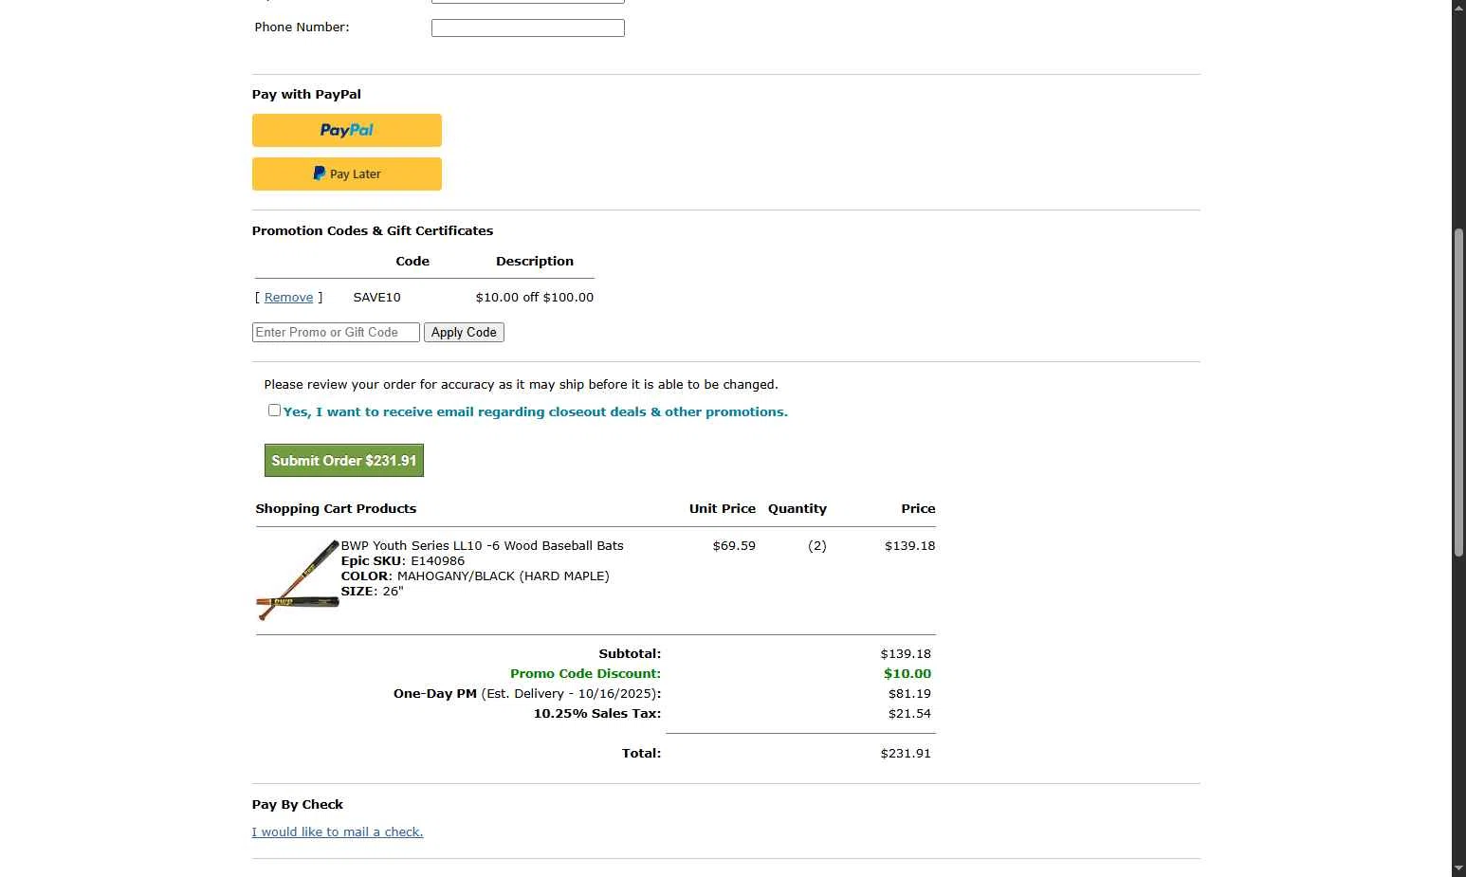Click the SAVE10 code text
Viewport: 1466px width, 877px height.
click(x=376, y=298)
